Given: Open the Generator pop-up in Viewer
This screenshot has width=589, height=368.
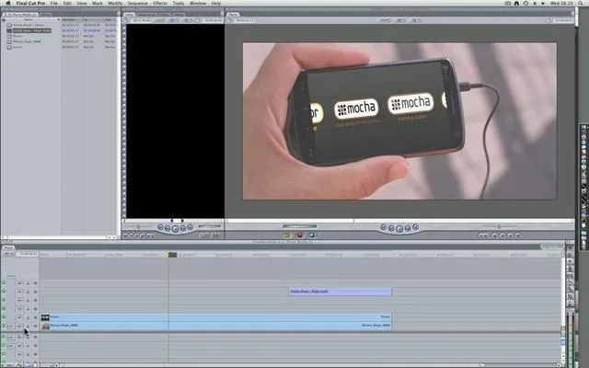Looking at the screenshot, I should [217, 236].
